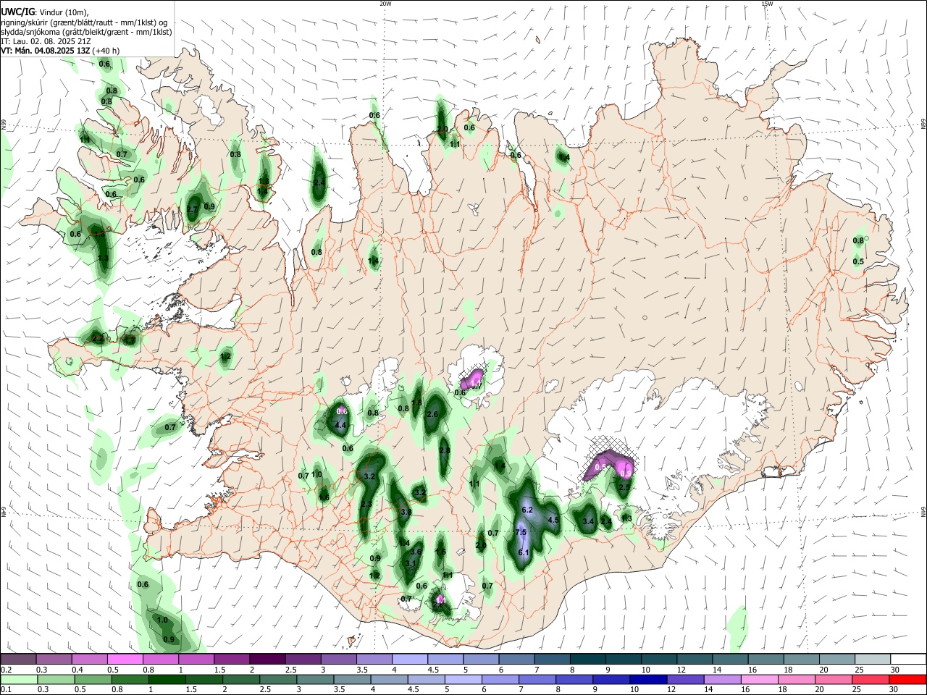The width and height of the screenshot is (927, 695).
Task: Click the '6.2' precipitation value on the map
Action: [527, 510]
